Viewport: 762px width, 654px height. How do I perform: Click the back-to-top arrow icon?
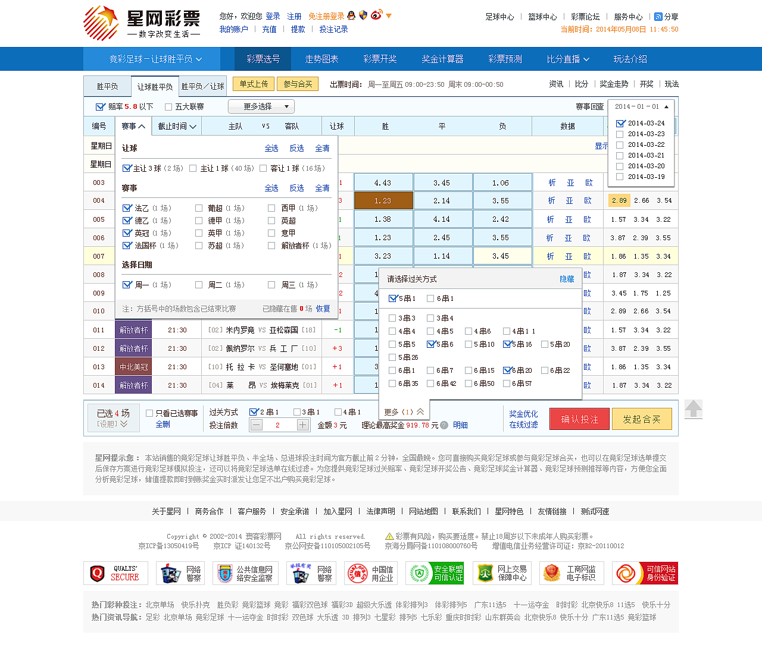[693, 410]
